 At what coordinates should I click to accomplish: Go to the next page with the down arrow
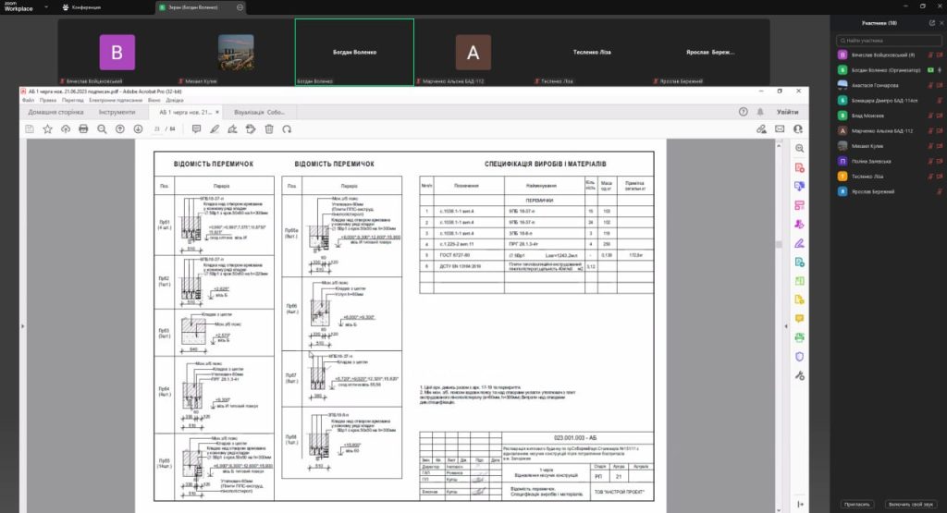(138, 129)
